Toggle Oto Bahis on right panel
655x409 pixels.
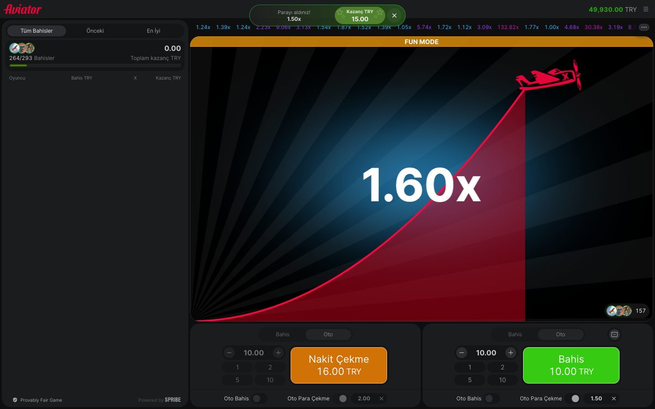492,399
